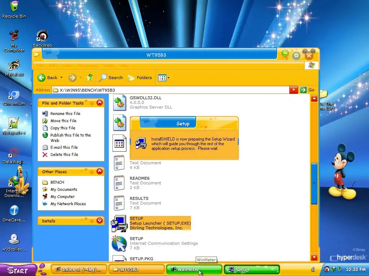Viewport: 369px width, 276px height.
Task: Toggle the Folders pane
Action: click(x=140, y=78)
